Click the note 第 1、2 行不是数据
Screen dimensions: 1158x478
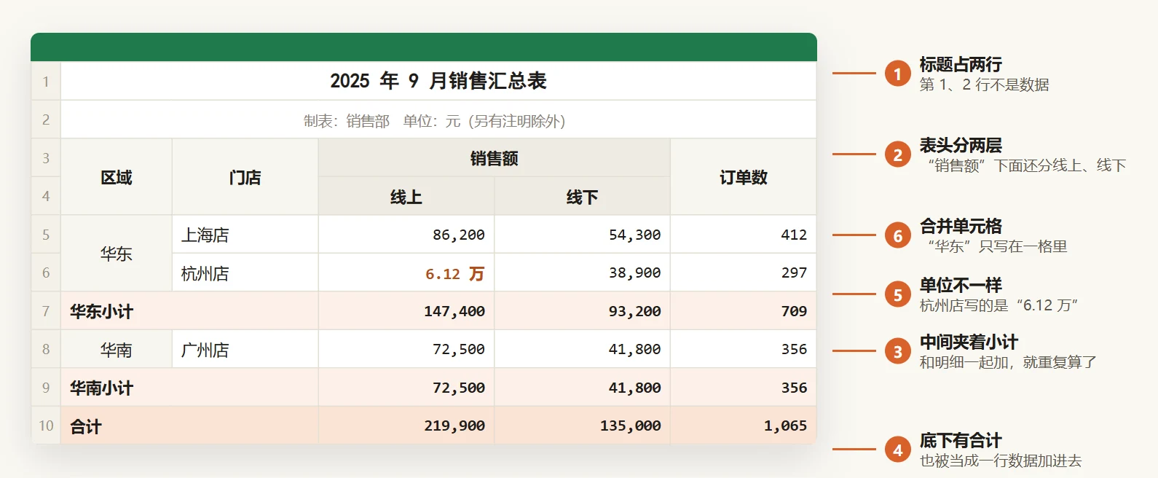pos(984,85)
